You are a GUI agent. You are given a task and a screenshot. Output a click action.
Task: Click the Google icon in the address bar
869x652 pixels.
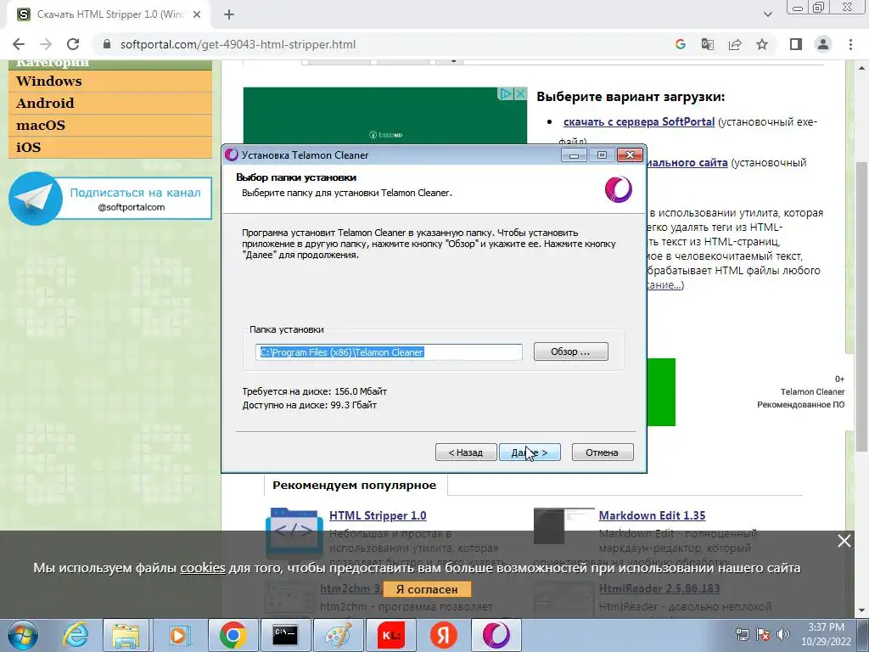click(681, 44)
